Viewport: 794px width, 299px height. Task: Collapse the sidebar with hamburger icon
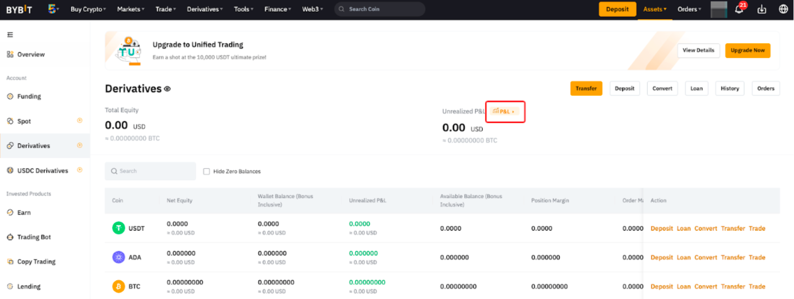pos(10,35)
